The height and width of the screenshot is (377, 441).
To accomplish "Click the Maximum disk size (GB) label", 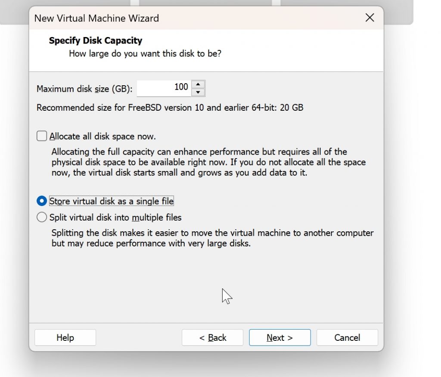I will [x=84, y=89].
